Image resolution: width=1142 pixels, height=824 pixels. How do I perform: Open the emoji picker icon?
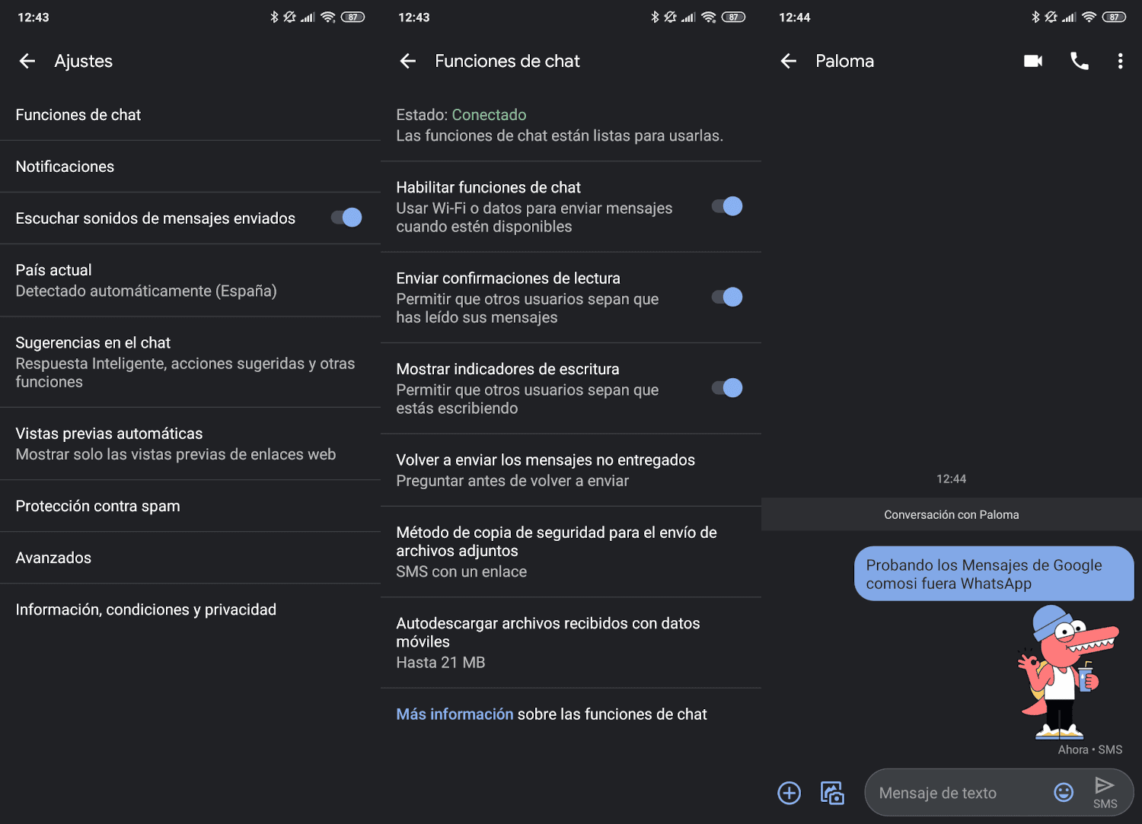click(x=1064, y=793)
